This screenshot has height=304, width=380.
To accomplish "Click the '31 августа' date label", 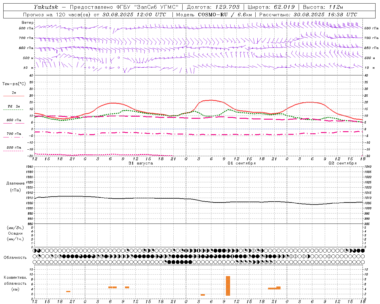I will pos(141,163).
